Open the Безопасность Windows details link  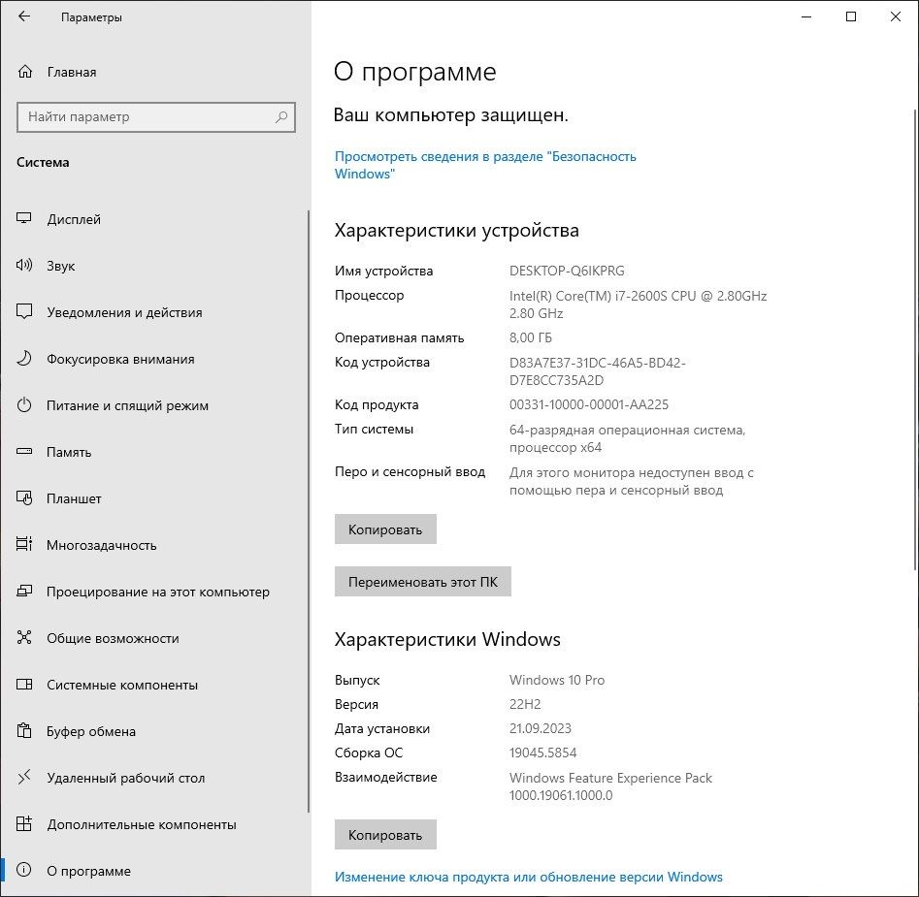coord(484,165)
